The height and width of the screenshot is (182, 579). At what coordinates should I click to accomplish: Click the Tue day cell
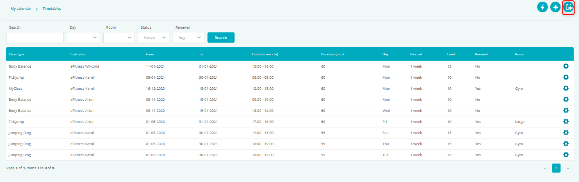tap(385, 155)
